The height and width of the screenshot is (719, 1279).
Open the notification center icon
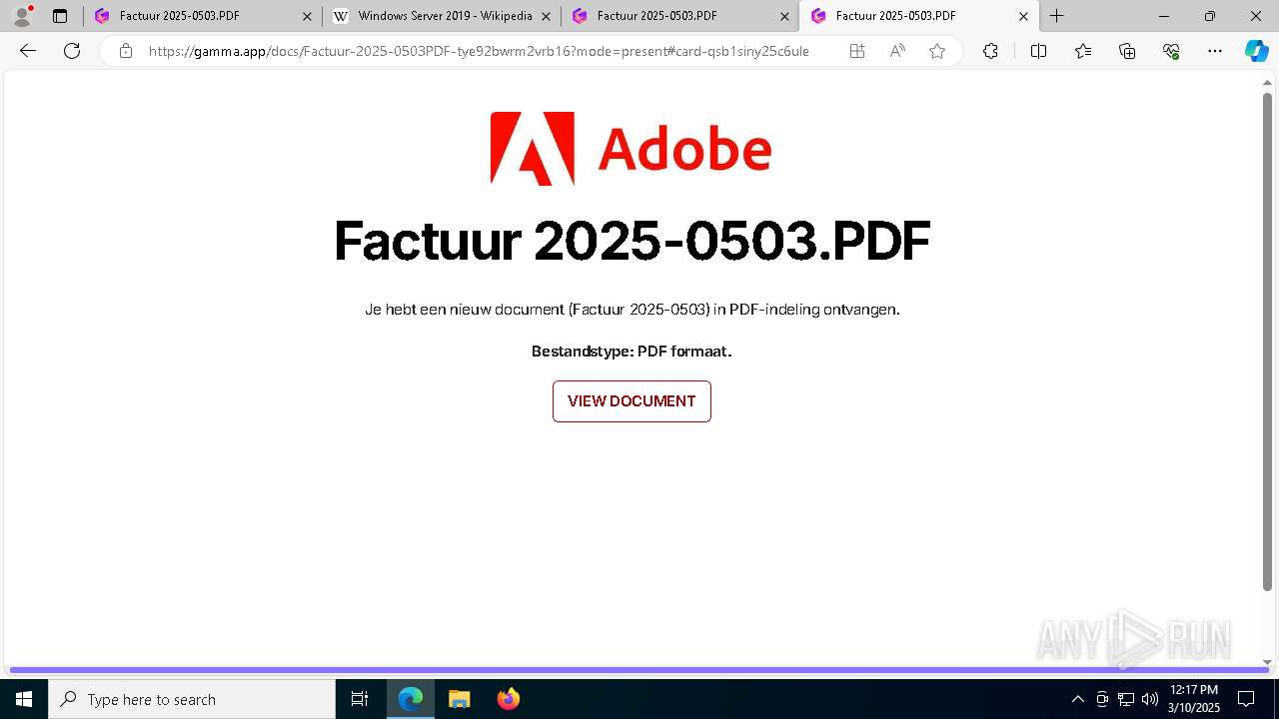tap(1246, 699)
